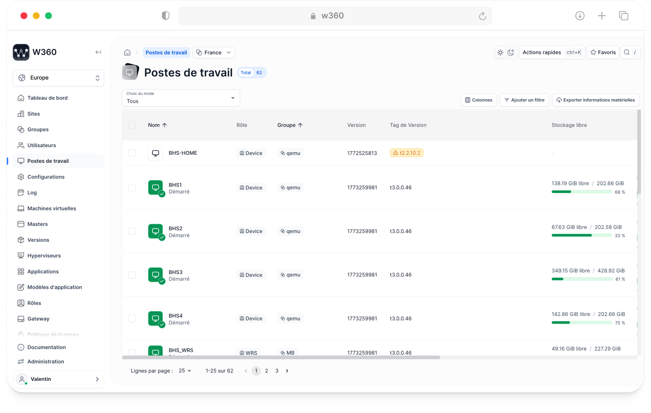Select the BHS2 row checkbox

(x=132, y=231)
